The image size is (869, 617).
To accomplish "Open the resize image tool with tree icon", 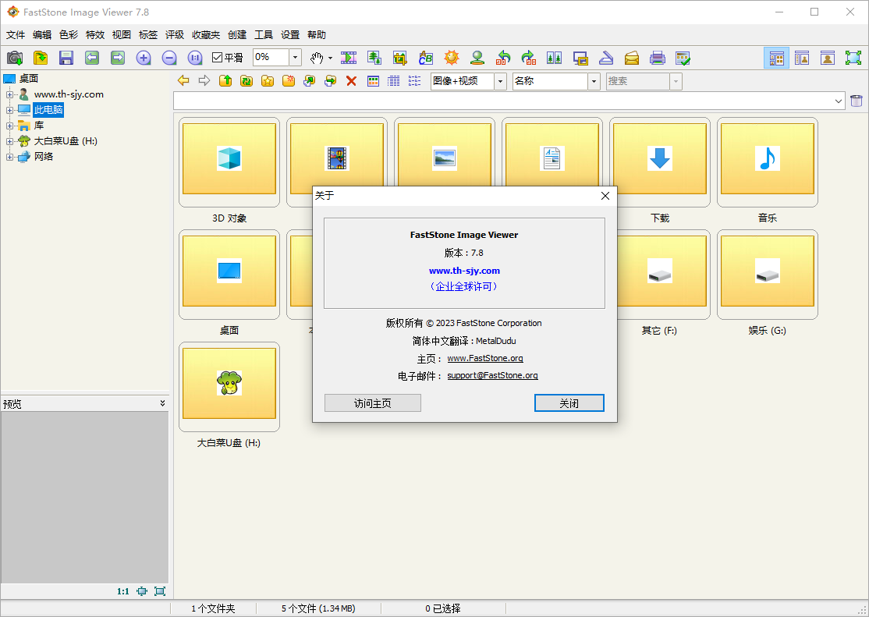I will (x=374, y=58).
